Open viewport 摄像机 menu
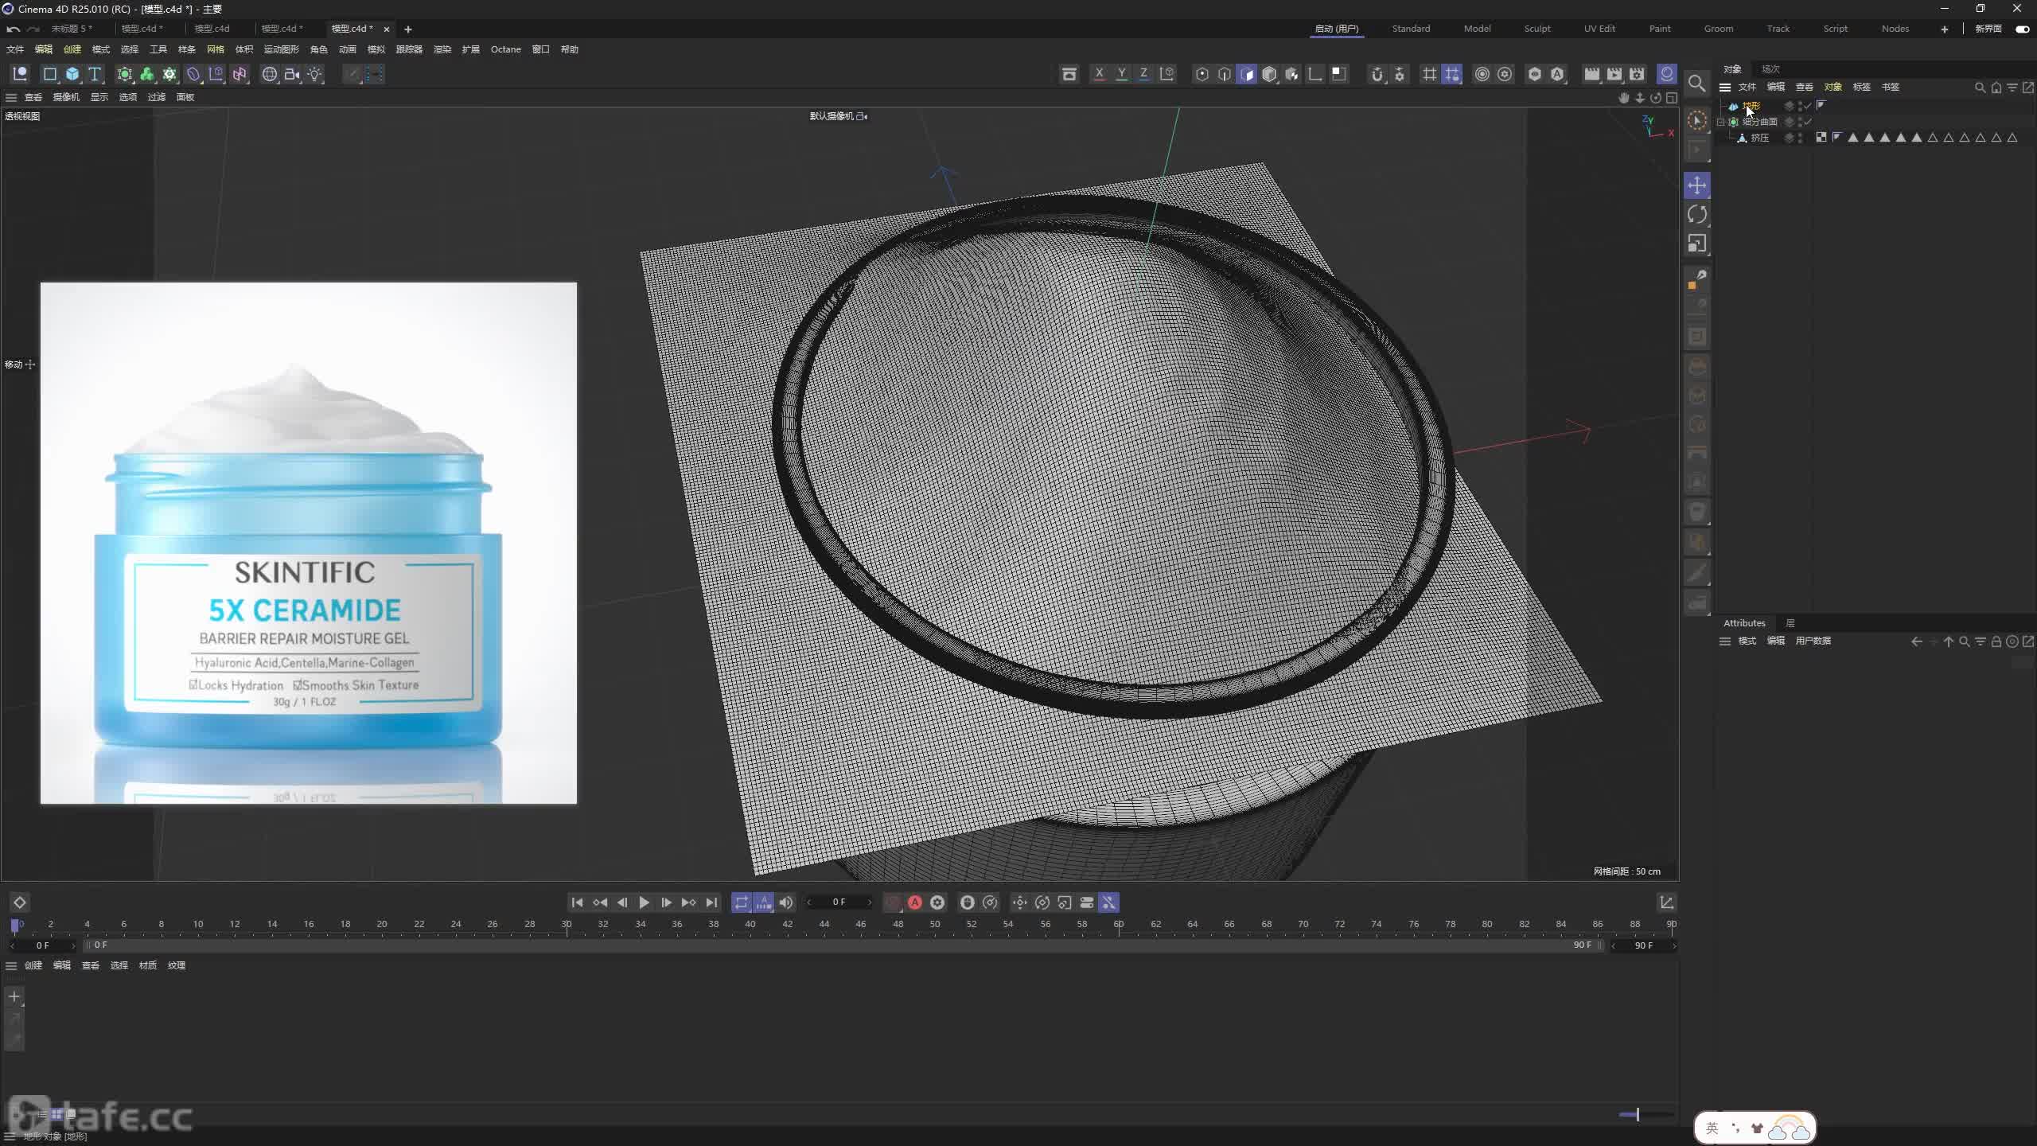Screen dimensions: 2037x1146 click(x=66, y=97)
